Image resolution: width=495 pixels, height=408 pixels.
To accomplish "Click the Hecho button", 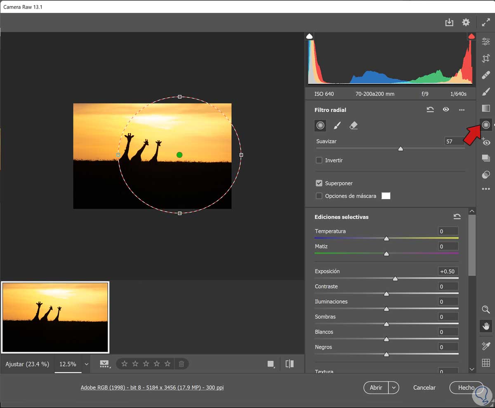I will [466, 388].
